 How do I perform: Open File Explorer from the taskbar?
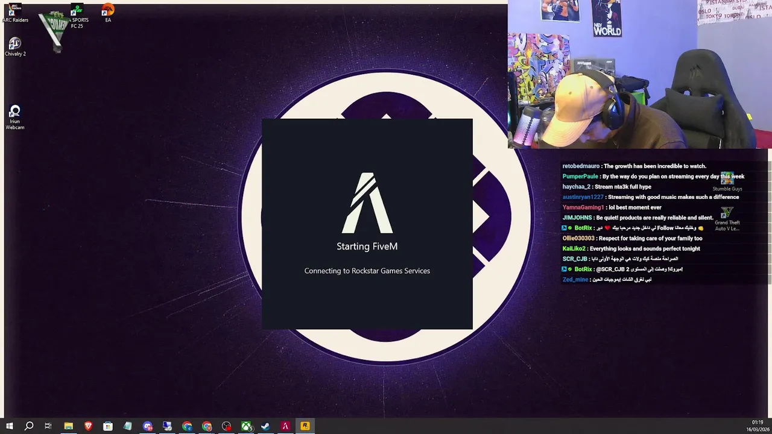tap(68, 426)
